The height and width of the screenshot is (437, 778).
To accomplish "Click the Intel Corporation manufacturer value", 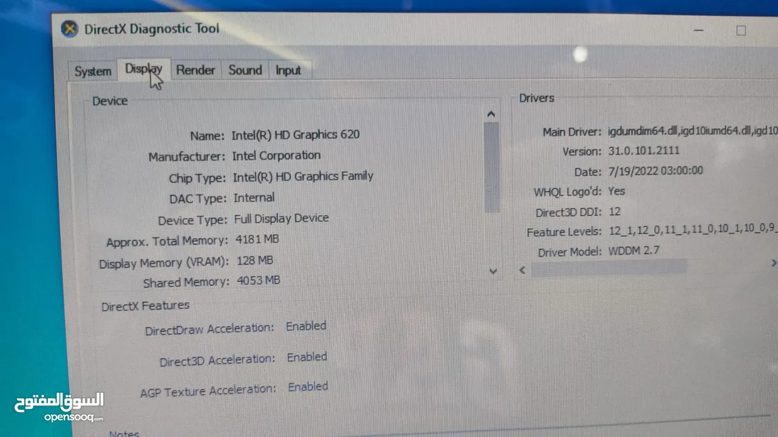I will pyautogui.click(x=276, y=155).
